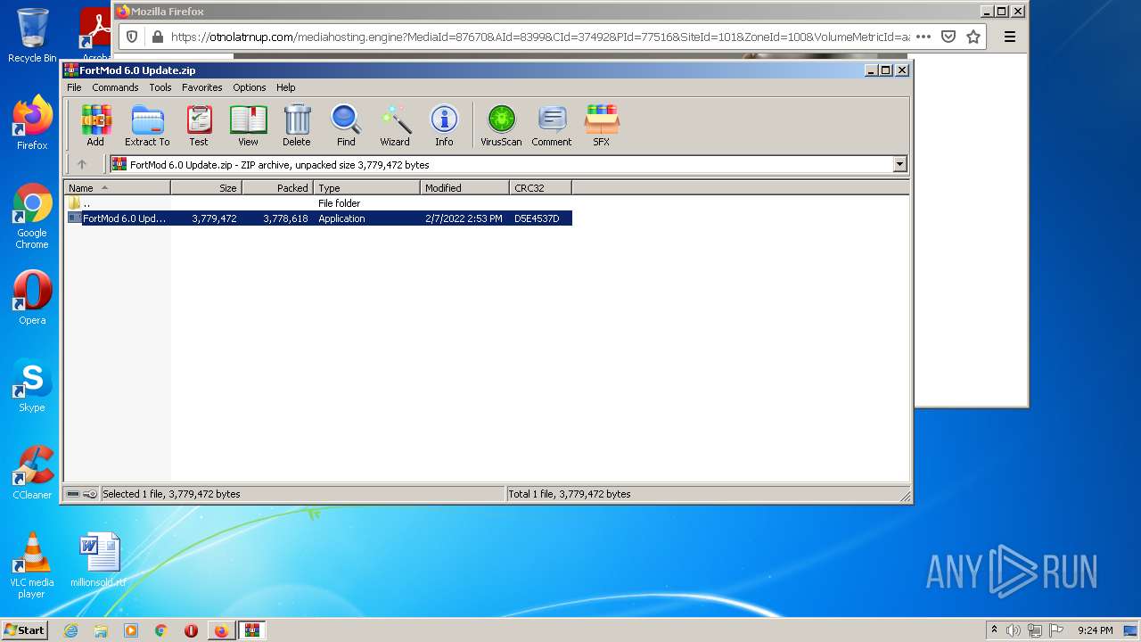This screenshot has height=642, width=1141.
Task: Show archive Info
Action: tap(444, 125)
